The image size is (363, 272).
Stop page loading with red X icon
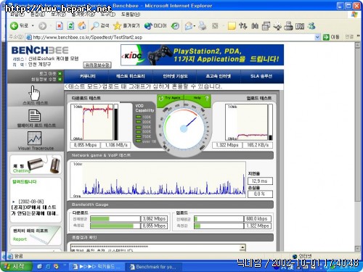click(x=60, y=25)
